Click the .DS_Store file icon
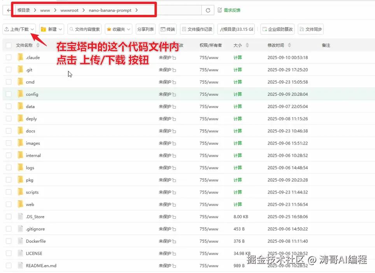Viewport: 375px width, 273px height. [20, 217]
